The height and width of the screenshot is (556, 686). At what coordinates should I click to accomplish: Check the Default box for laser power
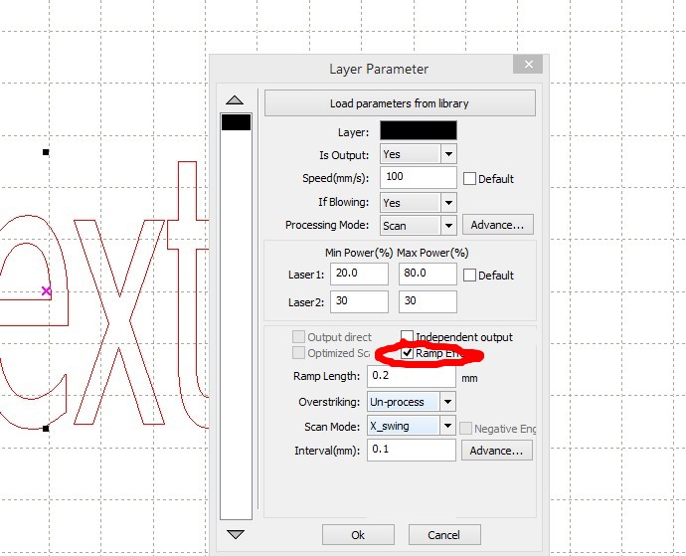(x=470, y=275)
